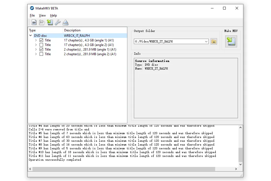Expand the 281.9 MB angle 1 title

coord(36,49)
